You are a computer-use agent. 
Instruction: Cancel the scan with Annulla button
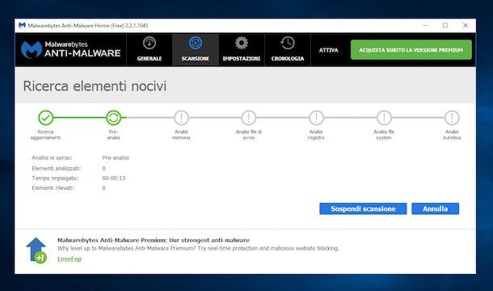point(435,209)
